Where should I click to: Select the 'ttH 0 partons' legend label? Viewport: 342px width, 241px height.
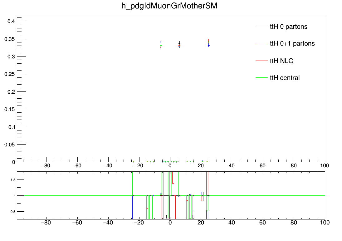click(289, 27)
